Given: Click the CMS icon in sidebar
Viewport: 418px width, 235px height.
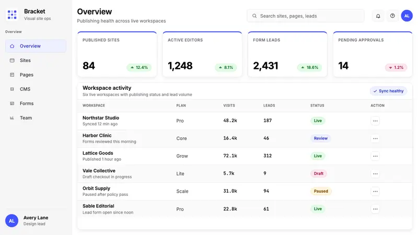Looking at the screenshot, I should (x=12, y=89).
